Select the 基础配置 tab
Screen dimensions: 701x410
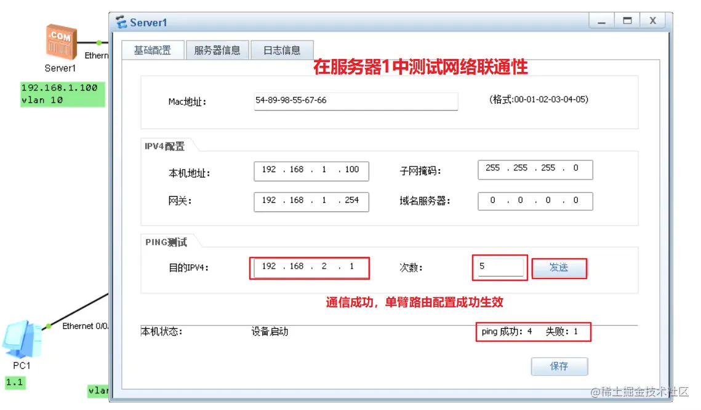click(x=152, y=50)
